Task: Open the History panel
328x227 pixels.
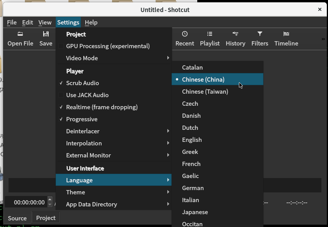Action: tap(235, 38)
